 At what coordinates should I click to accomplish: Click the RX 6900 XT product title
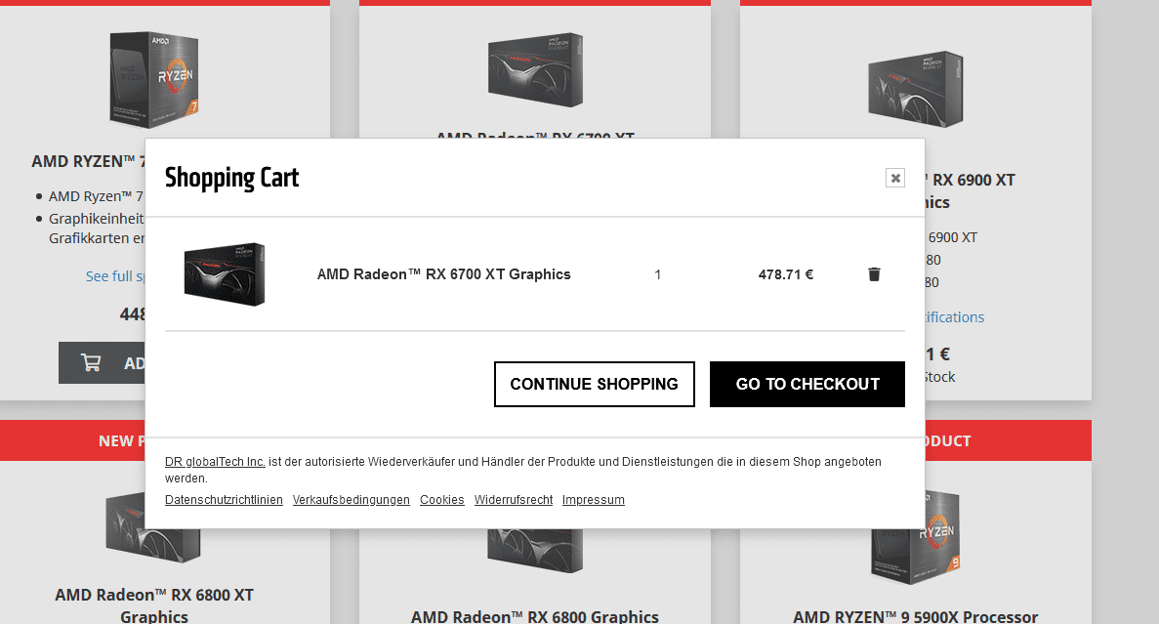point(970,190)
